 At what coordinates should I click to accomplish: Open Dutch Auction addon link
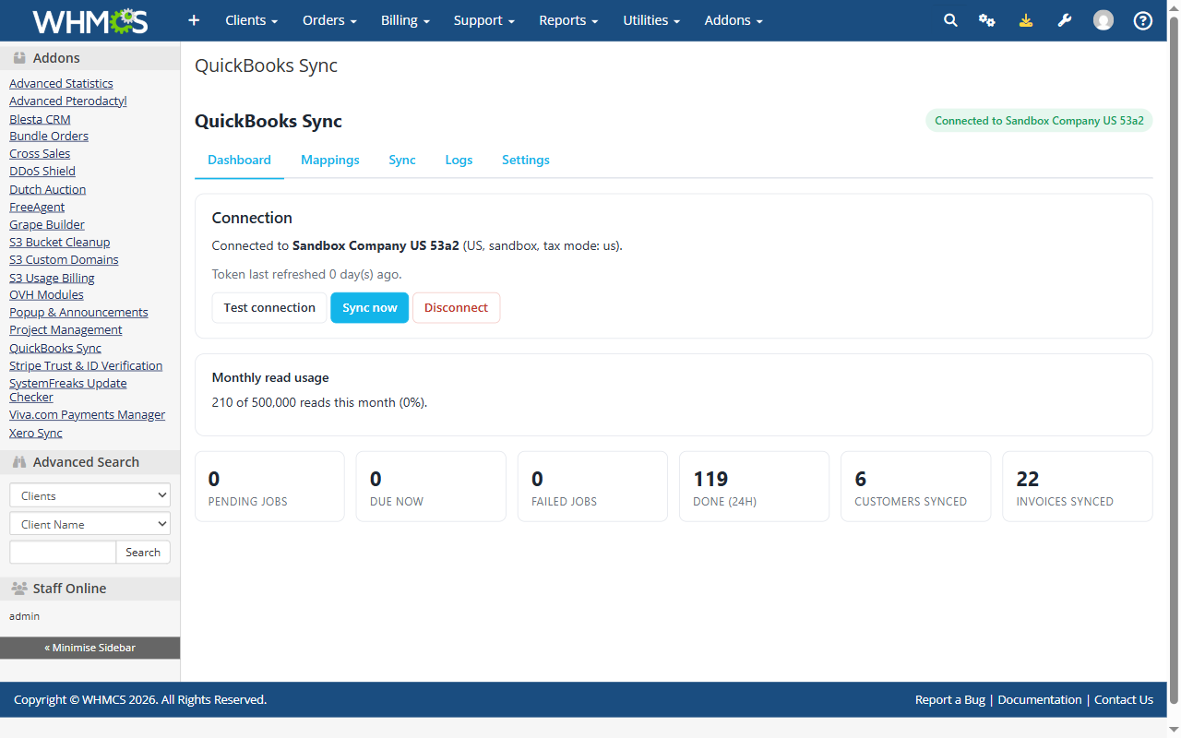coord(48,189)
